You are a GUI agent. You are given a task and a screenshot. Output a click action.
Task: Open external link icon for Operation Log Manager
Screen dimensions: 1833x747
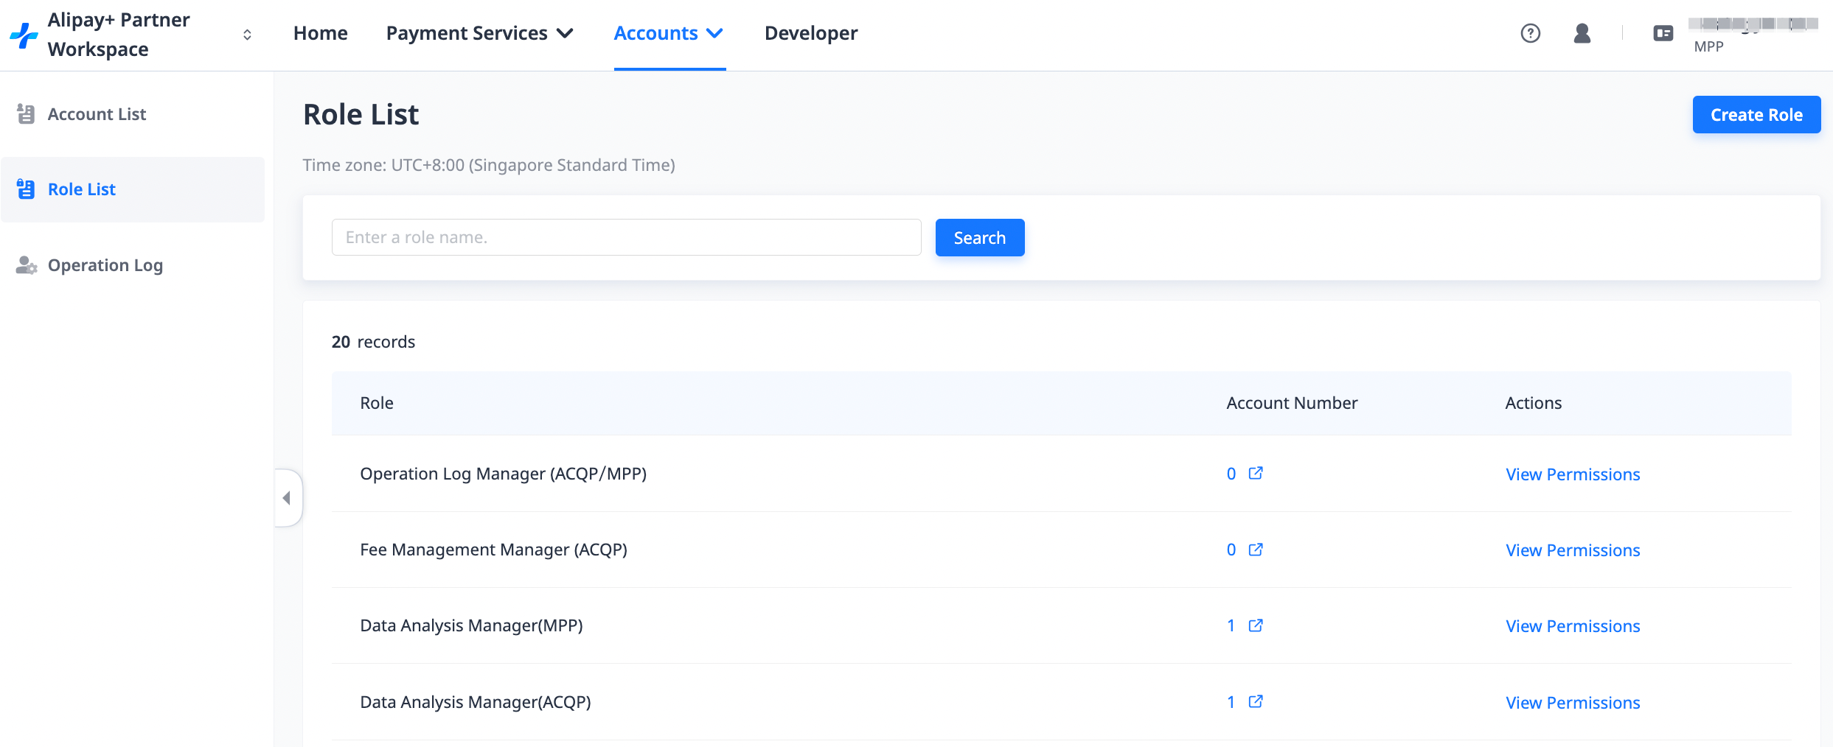coord(1255,474)
